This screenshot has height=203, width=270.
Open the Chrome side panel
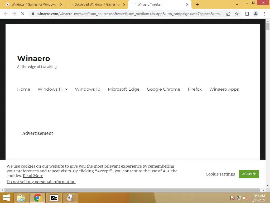tap(247, 14)
